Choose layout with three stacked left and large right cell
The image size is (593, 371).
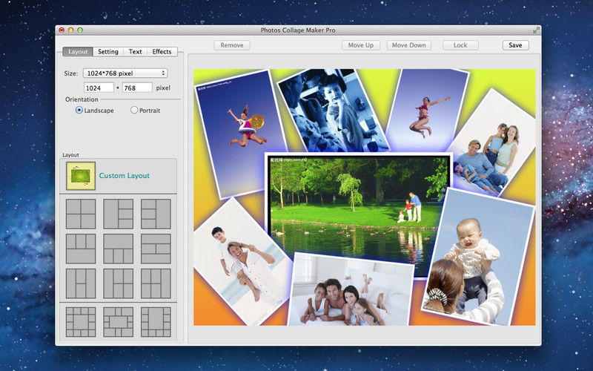pyautogui.click(x=156, y=214)
